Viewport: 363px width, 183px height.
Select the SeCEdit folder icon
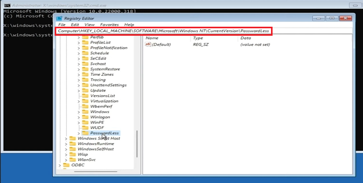[85, 58]
